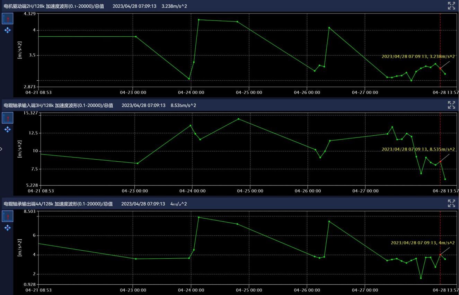Maximize the 电机驱动端2H chart panel
This screenshot has width=459, height=295.
pos(451,6)
